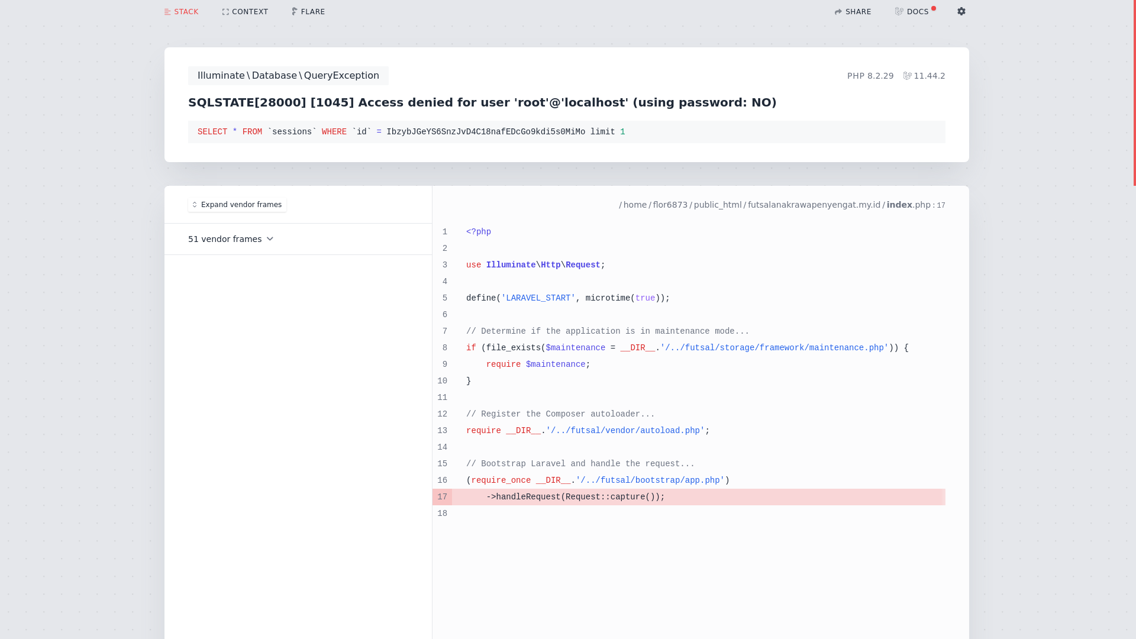Click the SHARE menu
The height and width of the screenshot is (639, 1136).
(x=853, y=12)
